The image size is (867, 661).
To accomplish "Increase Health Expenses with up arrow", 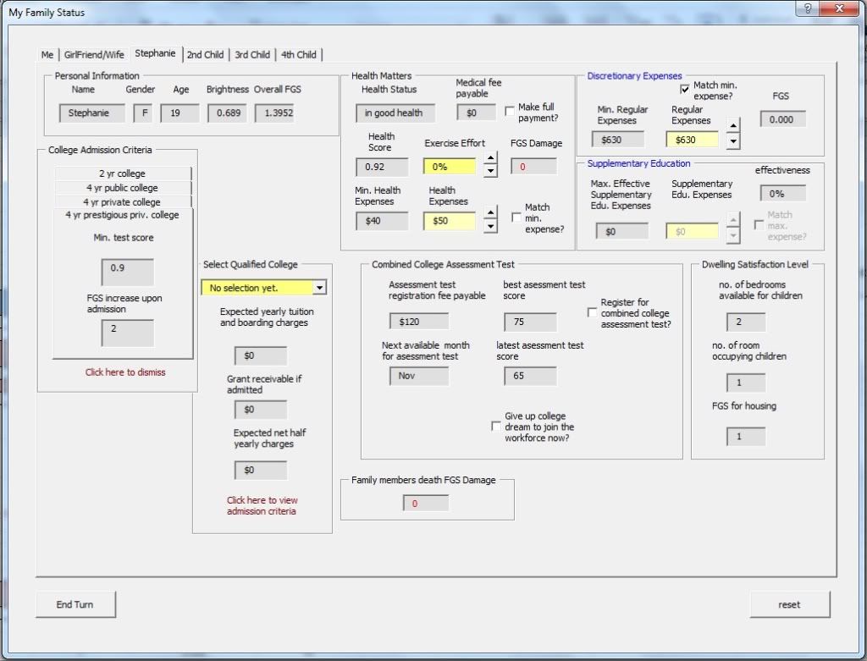I will pos(490,212).
